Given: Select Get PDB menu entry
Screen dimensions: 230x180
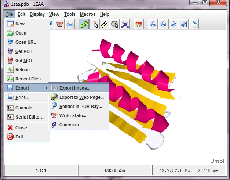Looking at the screenshot, I should (x=27, y=51).
